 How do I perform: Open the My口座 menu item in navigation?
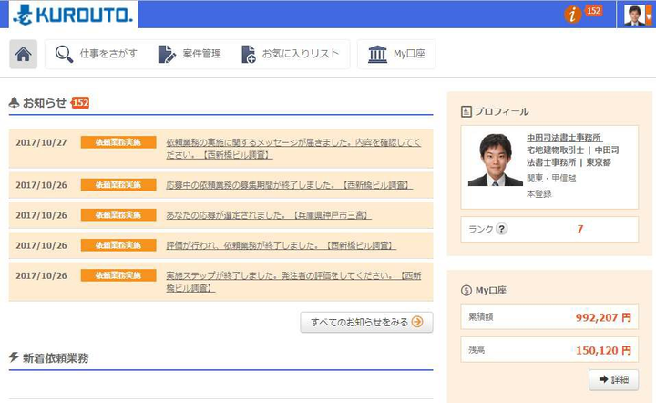coord(409,54)
